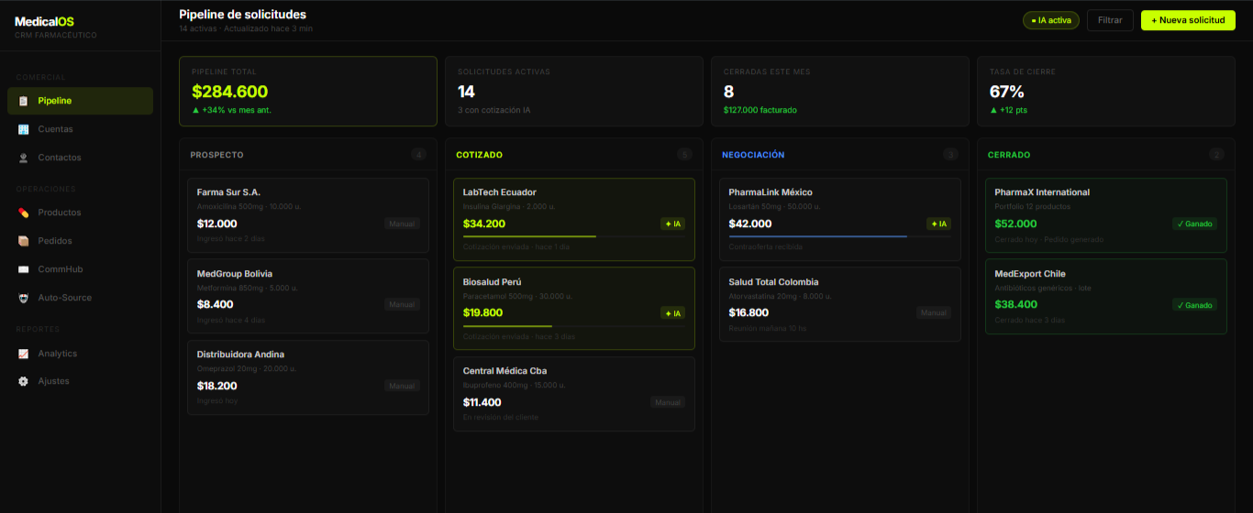Open the Salud Total Colombia card

click(x=840, y=304)
